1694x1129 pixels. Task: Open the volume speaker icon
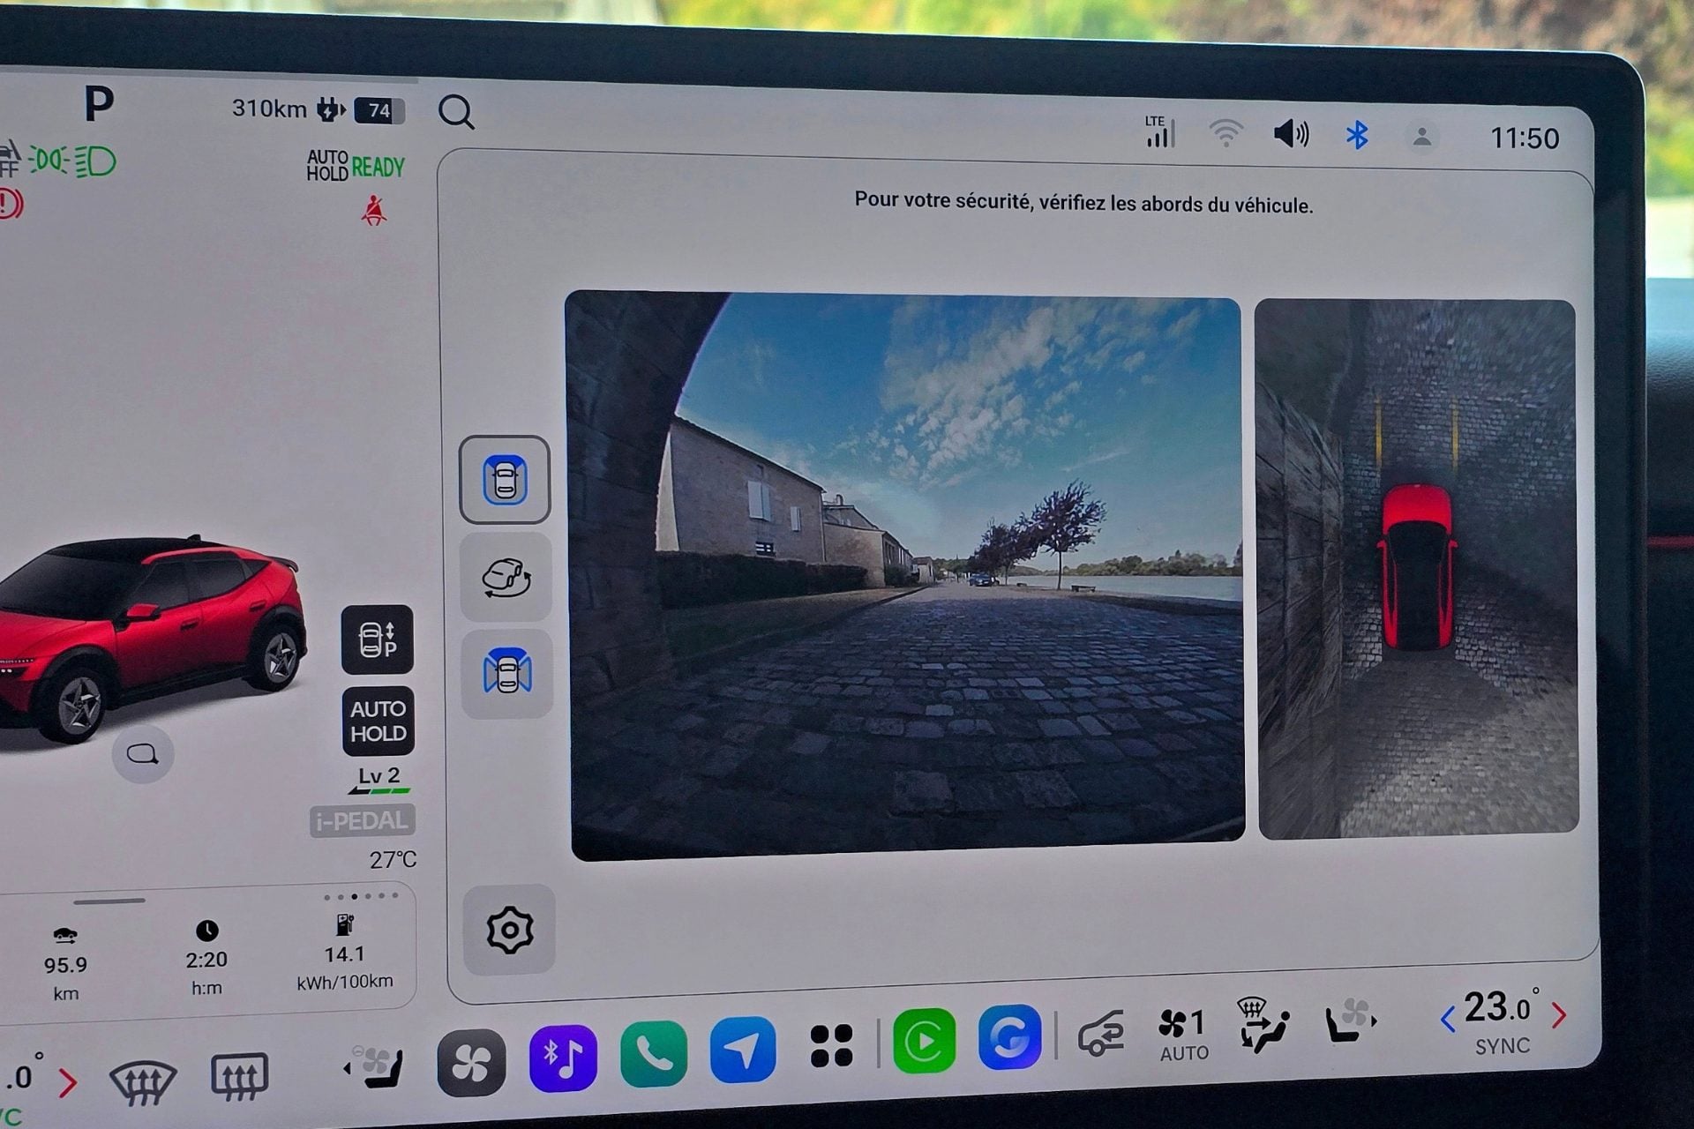click(x=1291, y=134)
